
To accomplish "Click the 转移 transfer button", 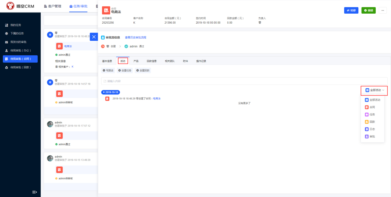I will [x=351, y=10].
